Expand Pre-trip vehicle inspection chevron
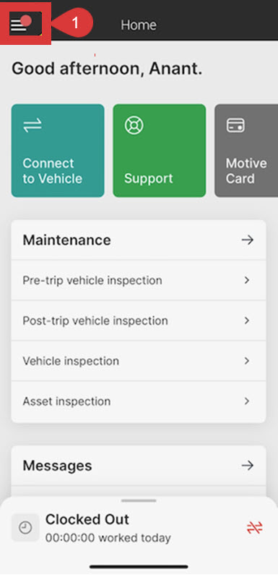 tap(247, 280)
